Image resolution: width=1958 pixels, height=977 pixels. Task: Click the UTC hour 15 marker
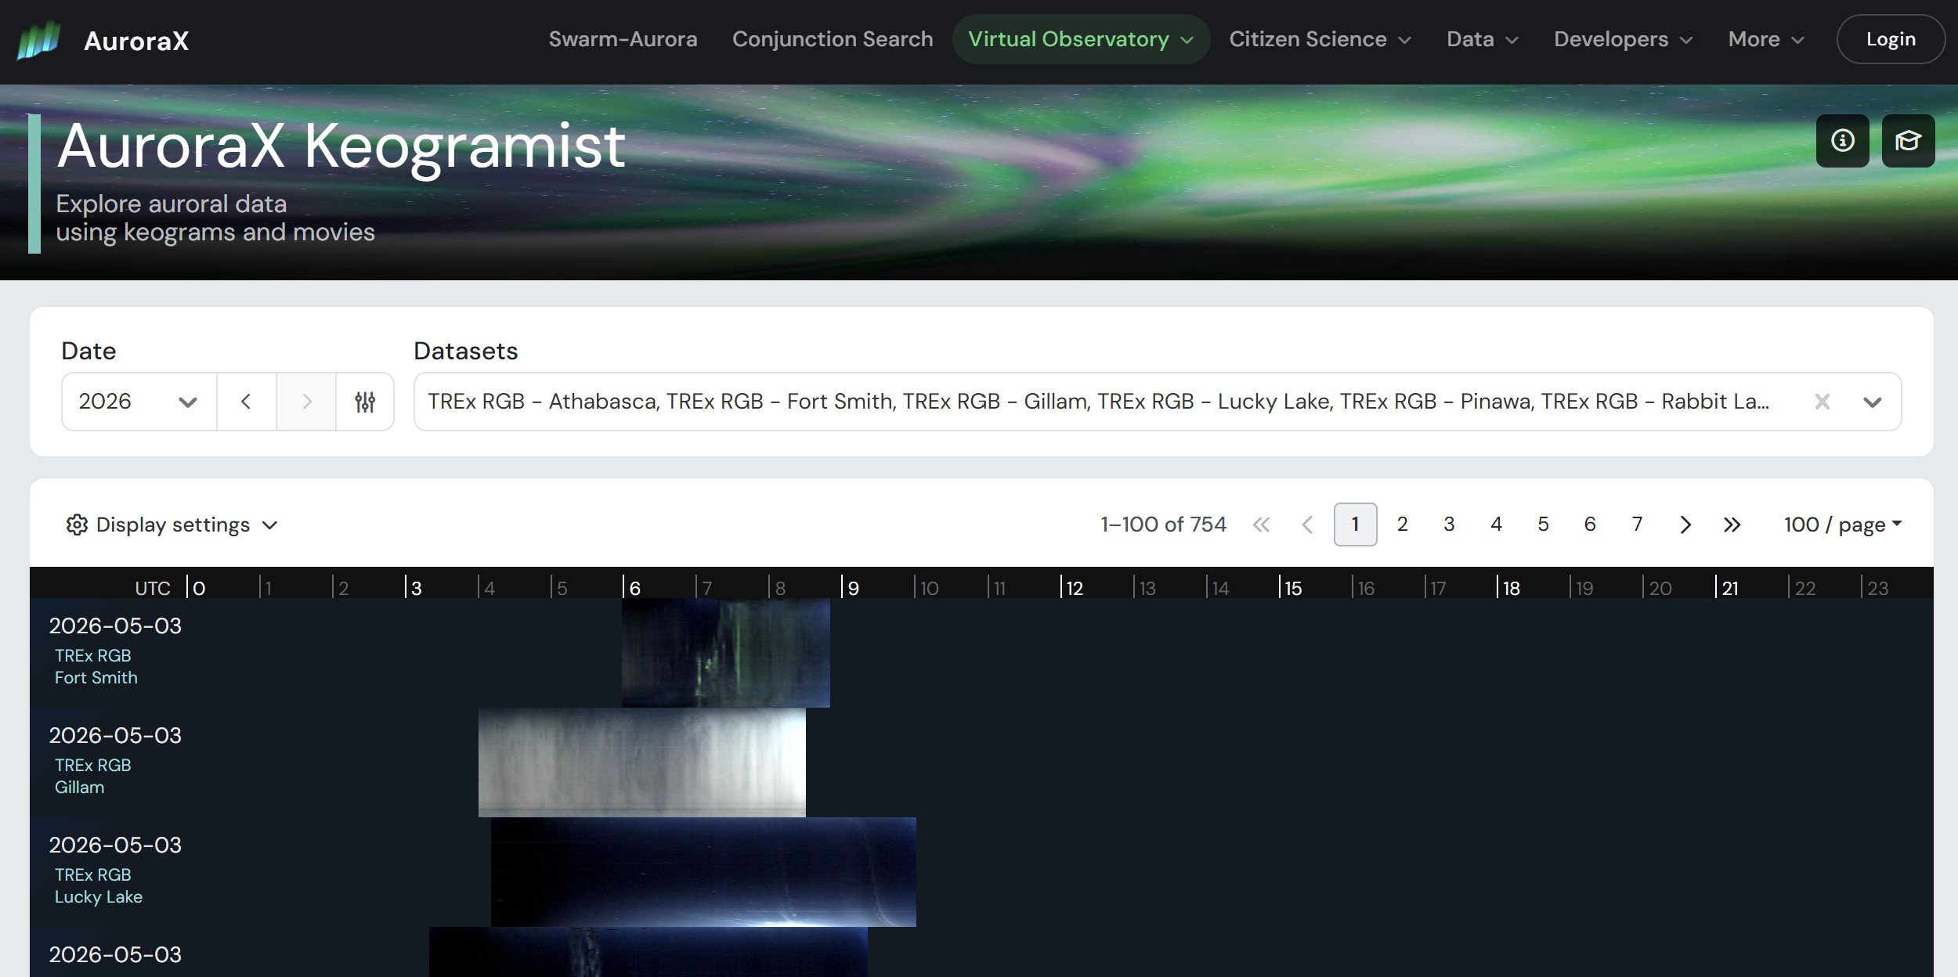(x=1291, y=588)
